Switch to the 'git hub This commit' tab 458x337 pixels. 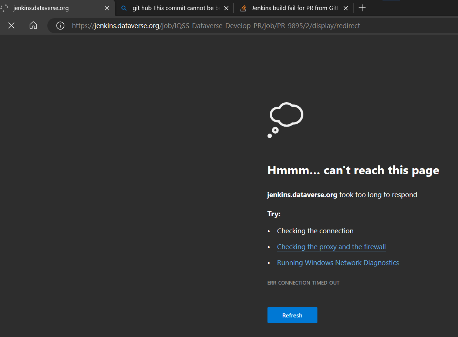174,8
